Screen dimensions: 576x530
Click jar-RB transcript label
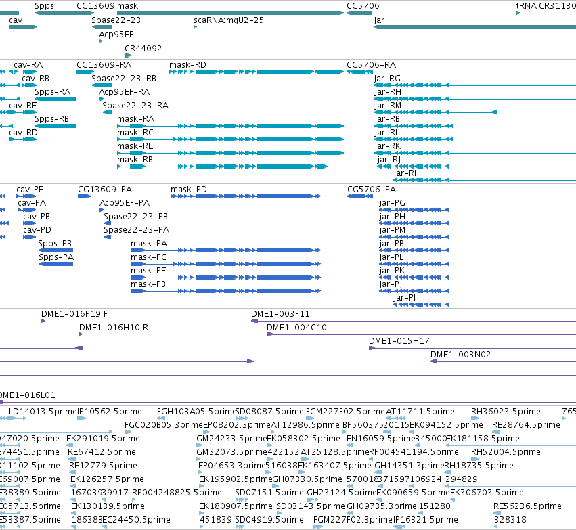tap(387, 119)
